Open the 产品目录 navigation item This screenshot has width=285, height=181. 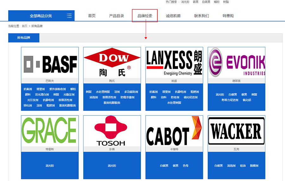[116, 16]
